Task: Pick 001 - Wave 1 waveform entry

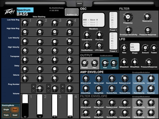Action: [x=90, y=22]
